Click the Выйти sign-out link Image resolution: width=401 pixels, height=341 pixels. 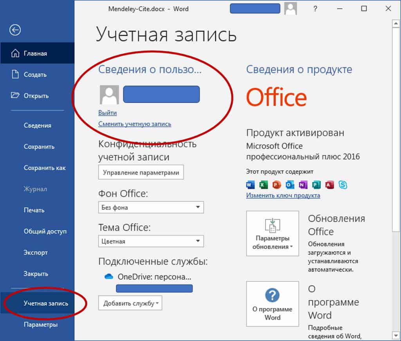point(107,113)
